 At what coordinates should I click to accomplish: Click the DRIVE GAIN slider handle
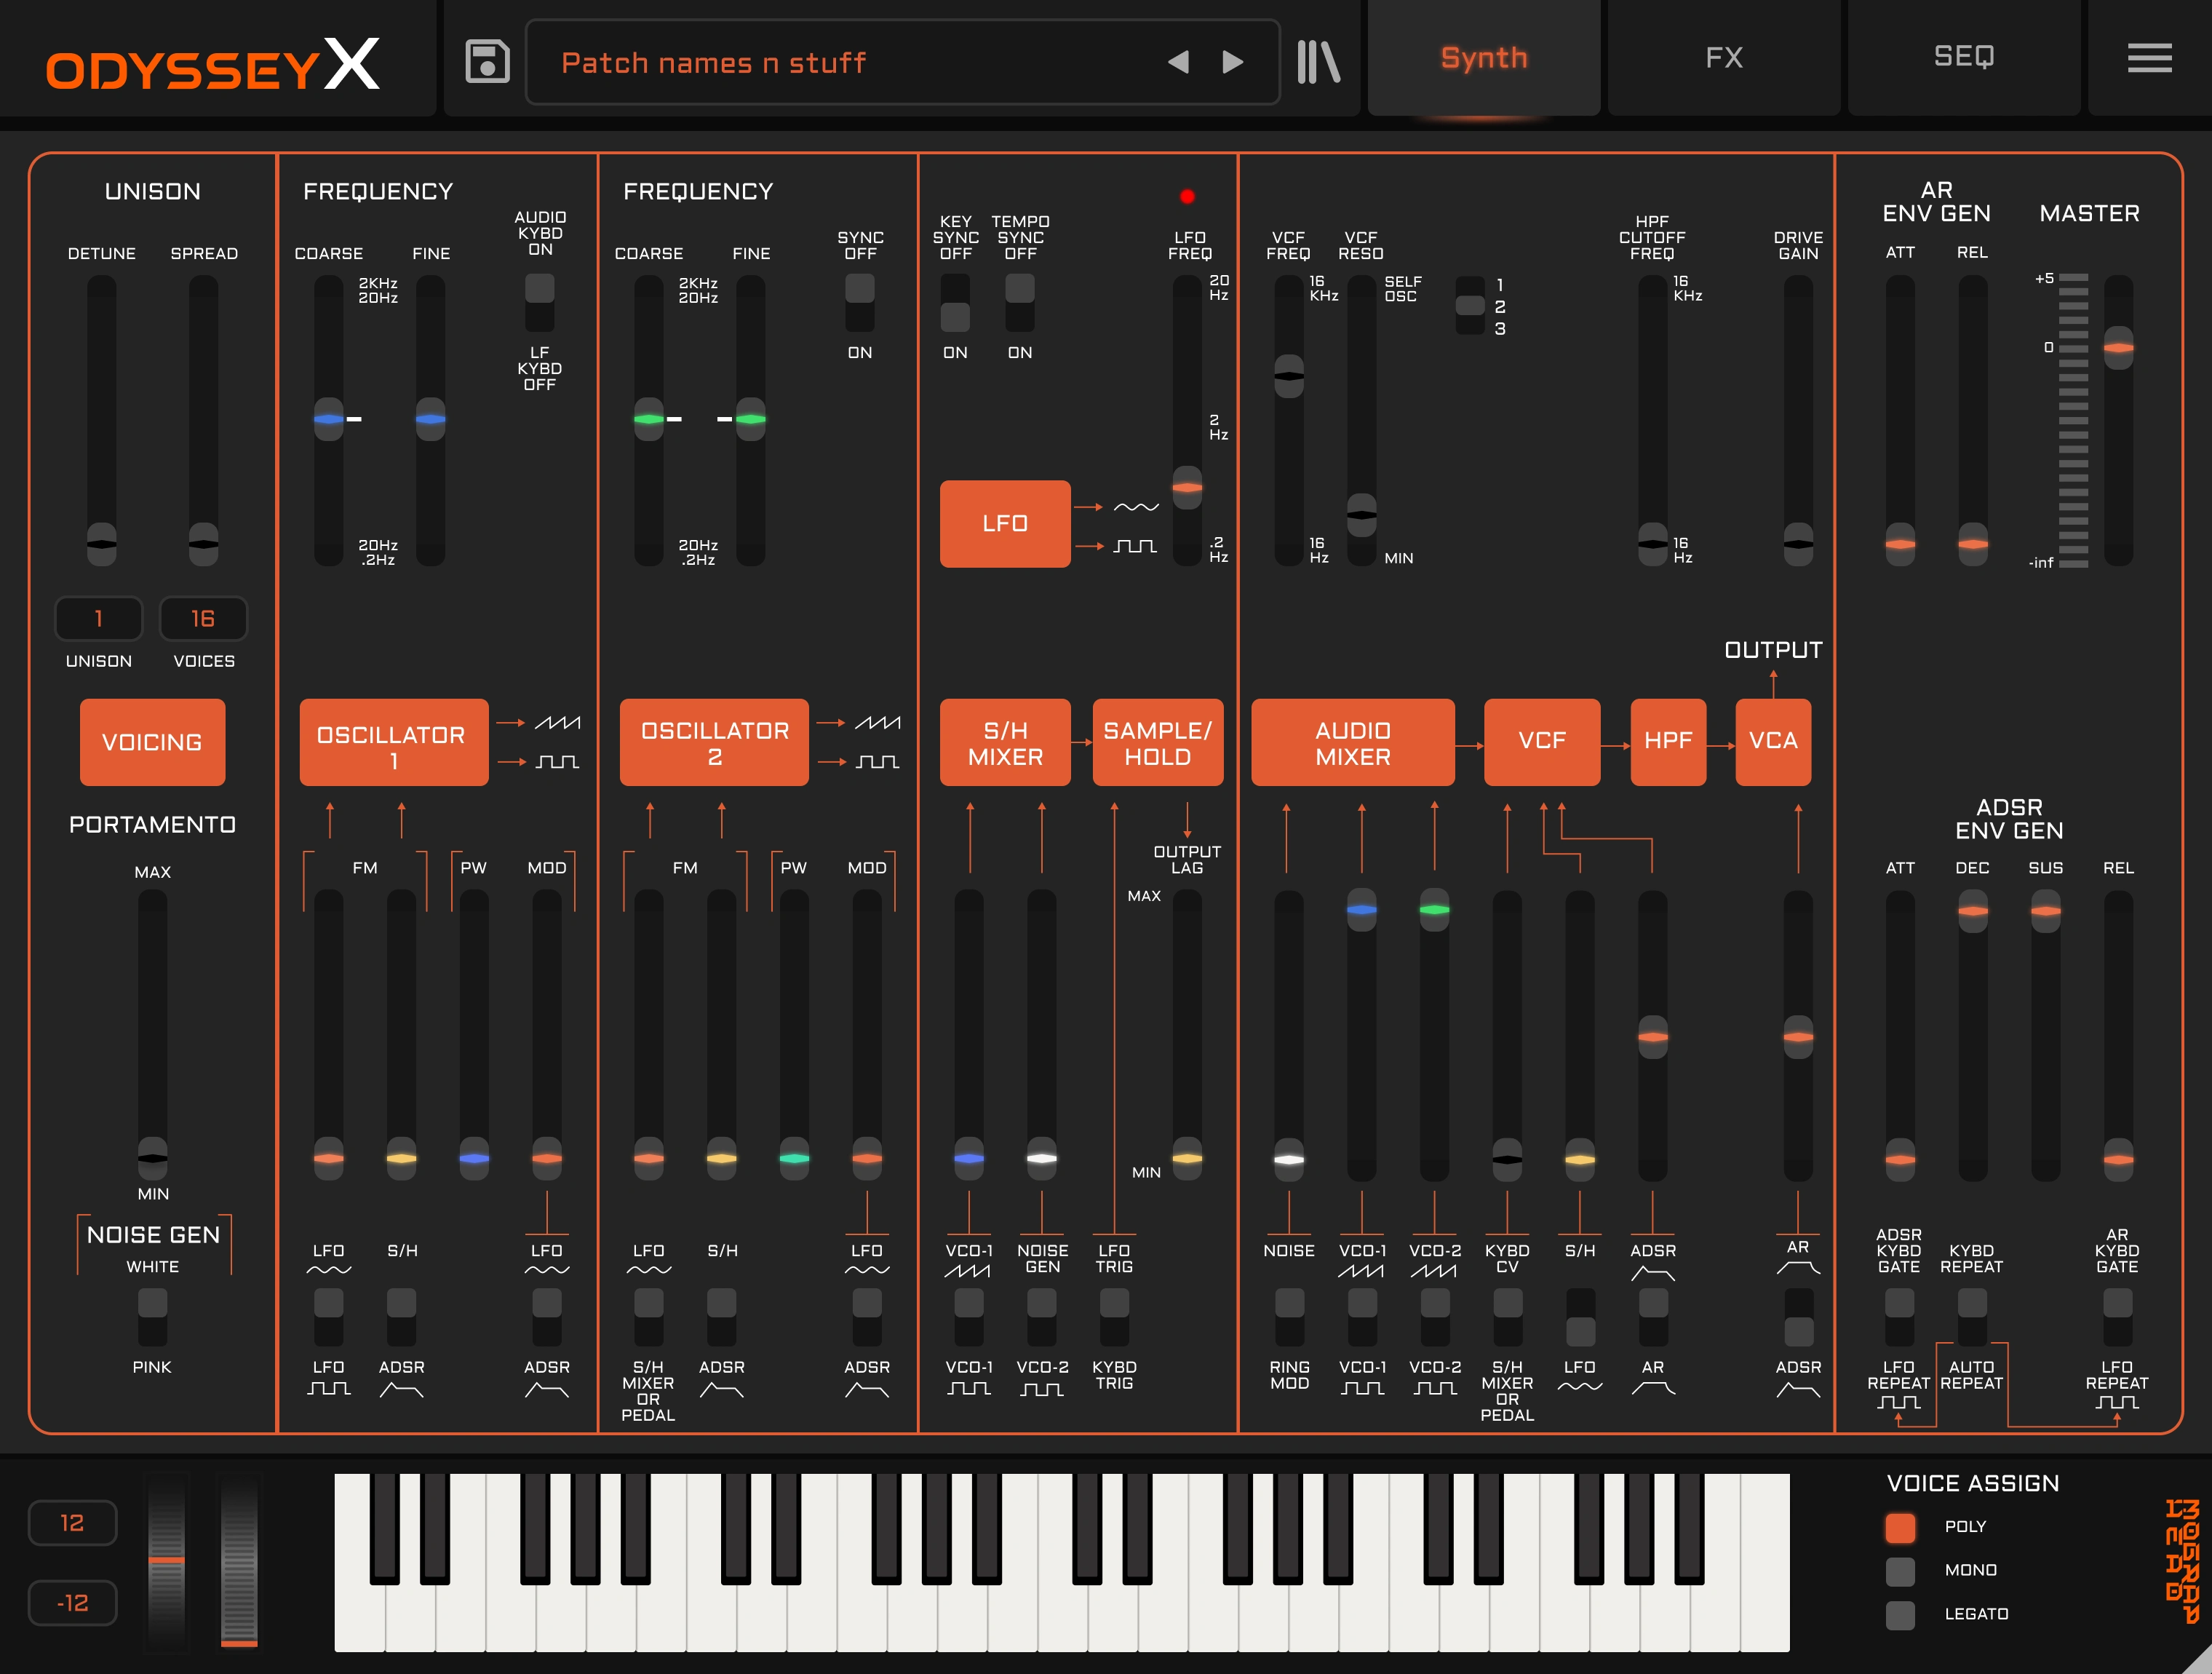(x=1798, y=544)
